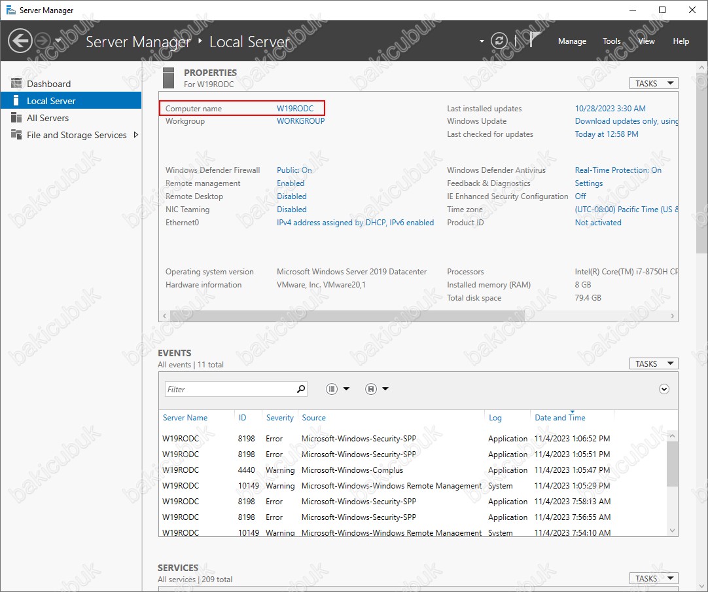Click the last installed updates date link
The height and width of the screenshot is (592, 708).
(x=610, y=109)
